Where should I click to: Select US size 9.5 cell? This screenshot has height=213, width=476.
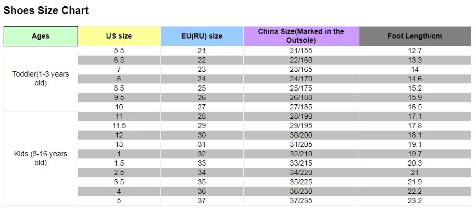click(119, 98)
